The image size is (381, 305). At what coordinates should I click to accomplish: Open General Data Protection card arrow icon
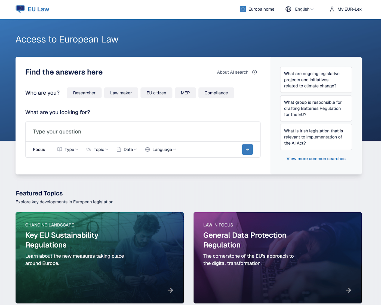(x=348, y=290)
